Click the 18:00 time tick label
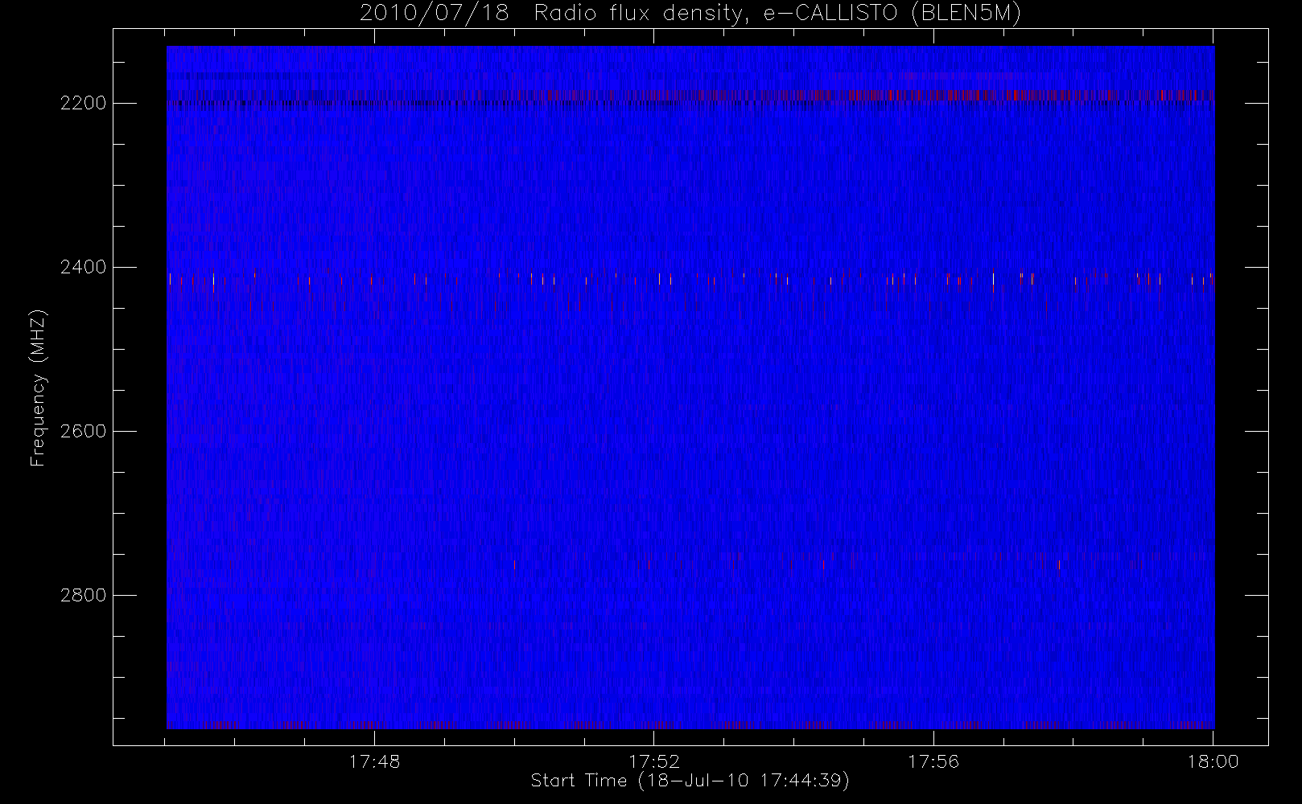The image size is (1302, 804). tap(1213, 761)
